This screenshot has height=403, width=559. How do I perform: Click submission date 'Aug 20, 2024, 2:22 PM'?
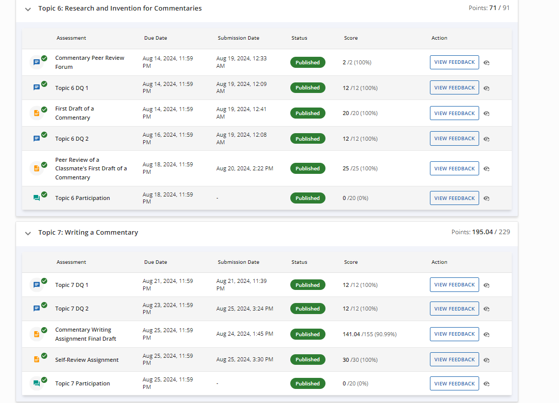point(245,168)
